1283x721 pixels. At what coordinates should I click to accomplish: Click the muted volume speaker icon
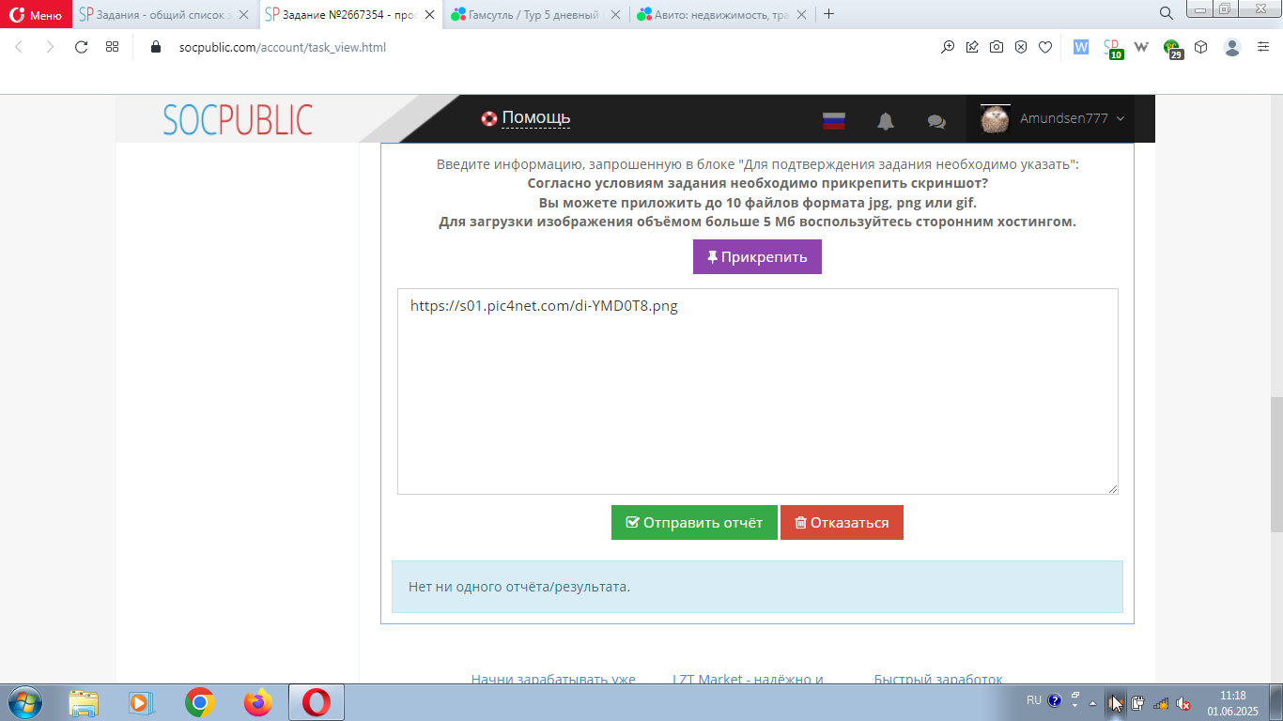click(1184, 702)
